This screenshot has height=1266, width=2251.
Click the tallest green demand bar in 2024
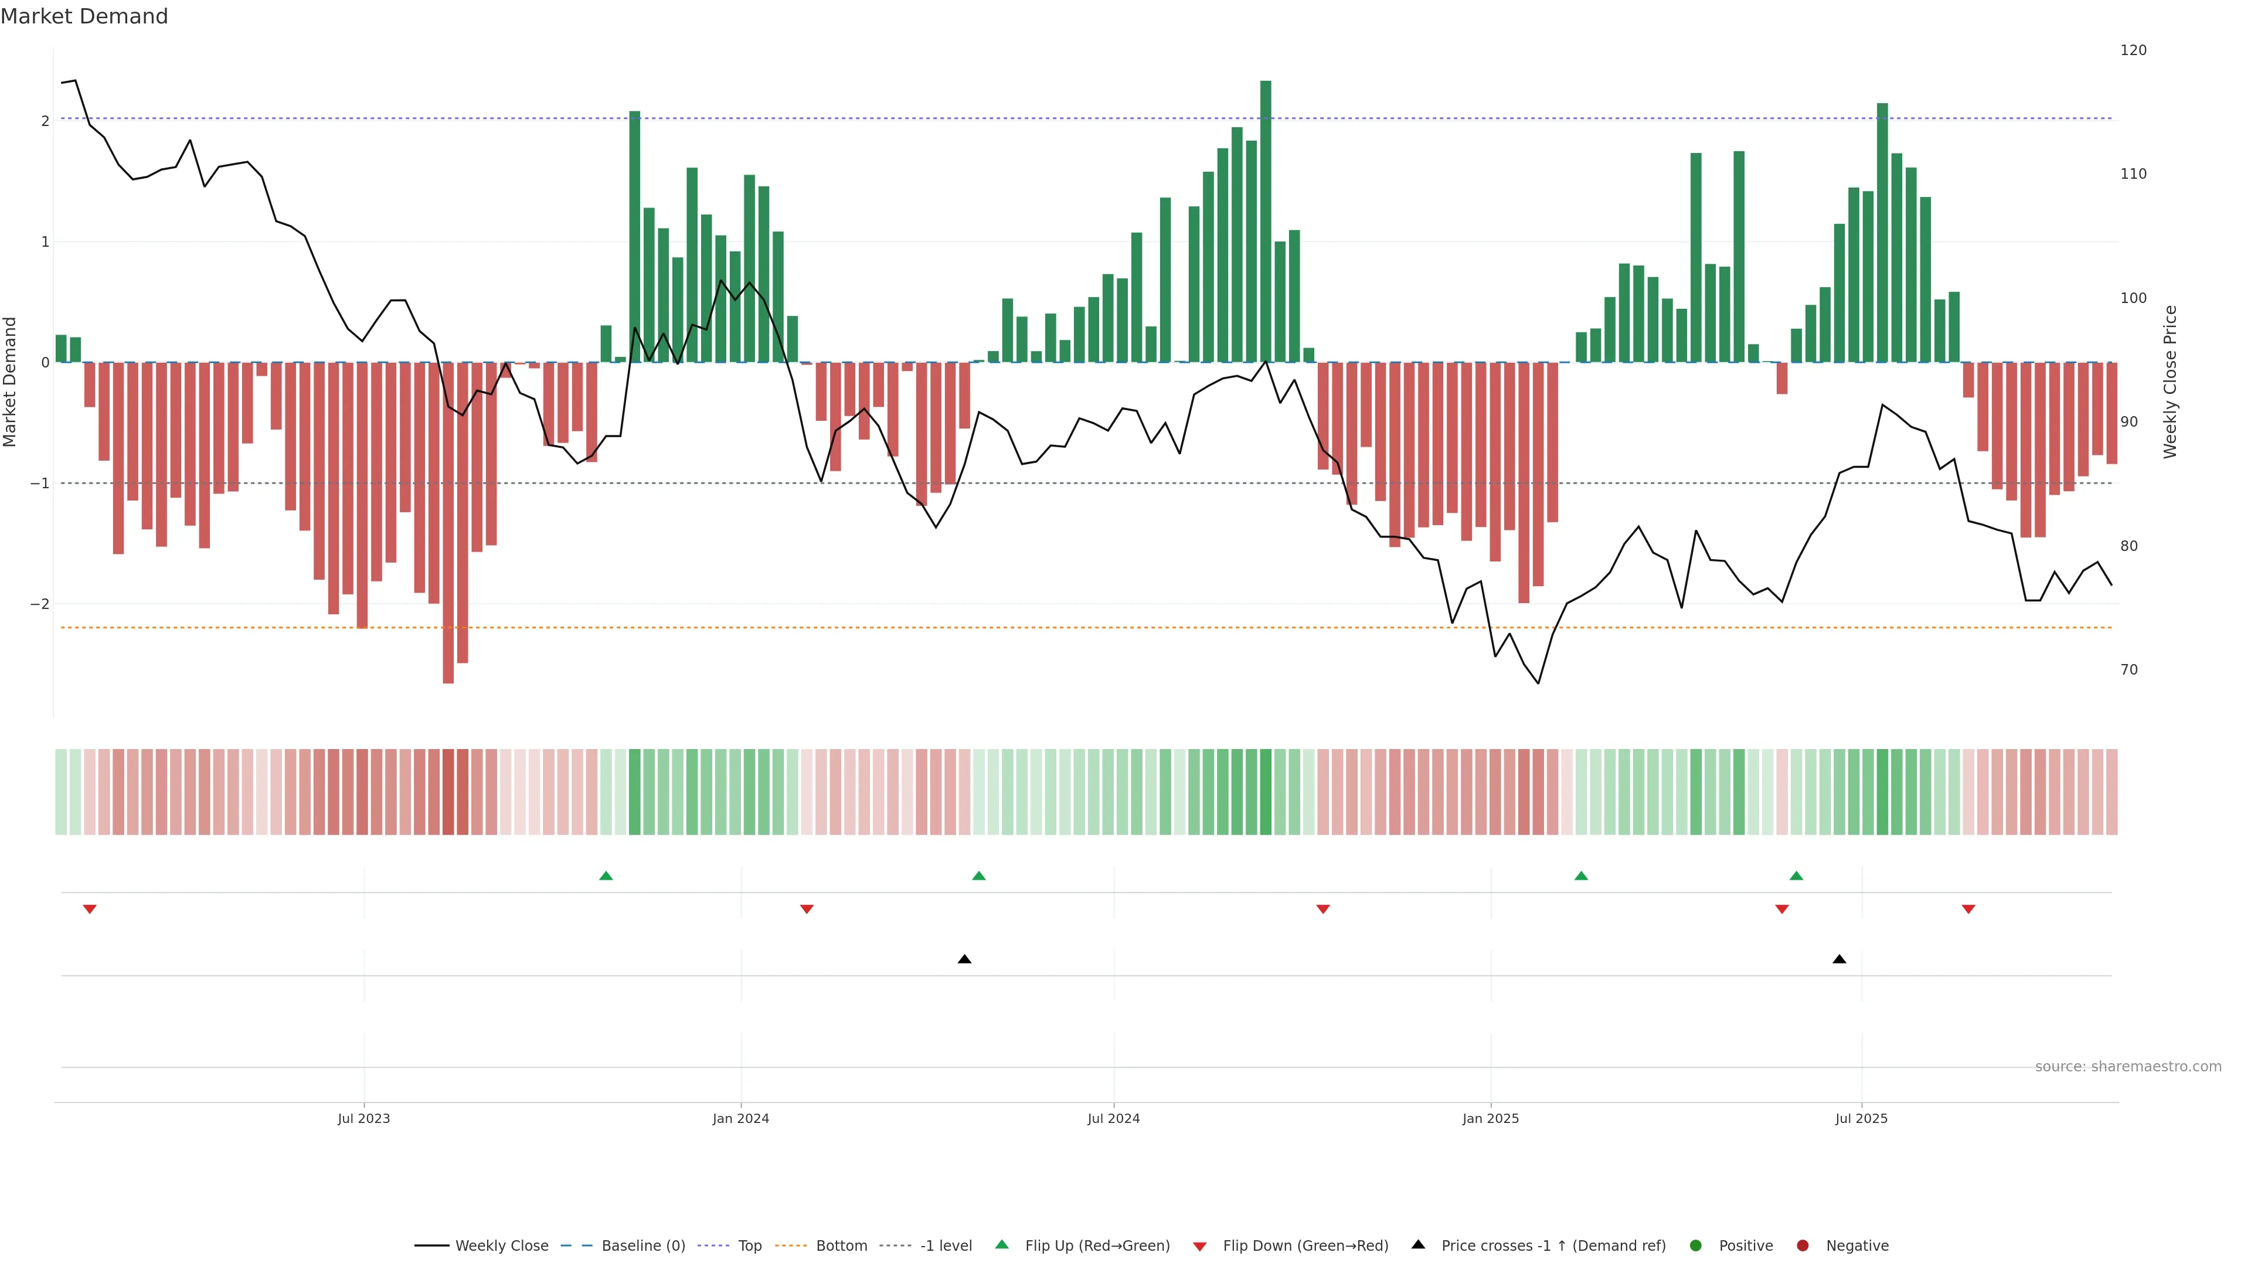coord(1266,219)
